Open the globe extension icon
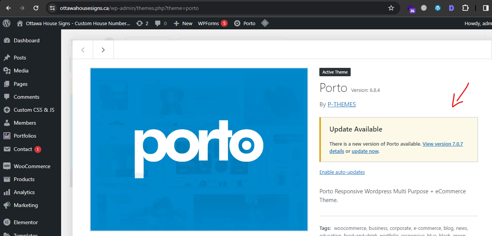 (424, 8)
